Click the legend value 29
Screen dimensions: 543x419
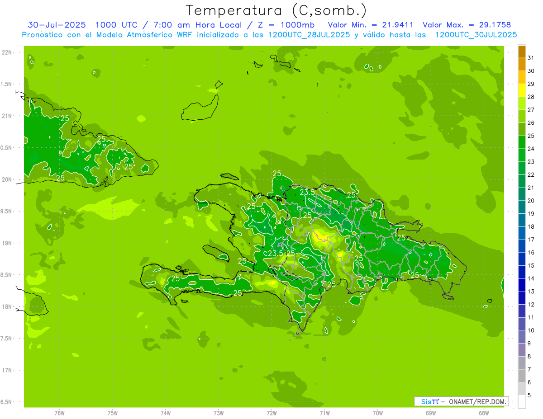coord(531,84)
